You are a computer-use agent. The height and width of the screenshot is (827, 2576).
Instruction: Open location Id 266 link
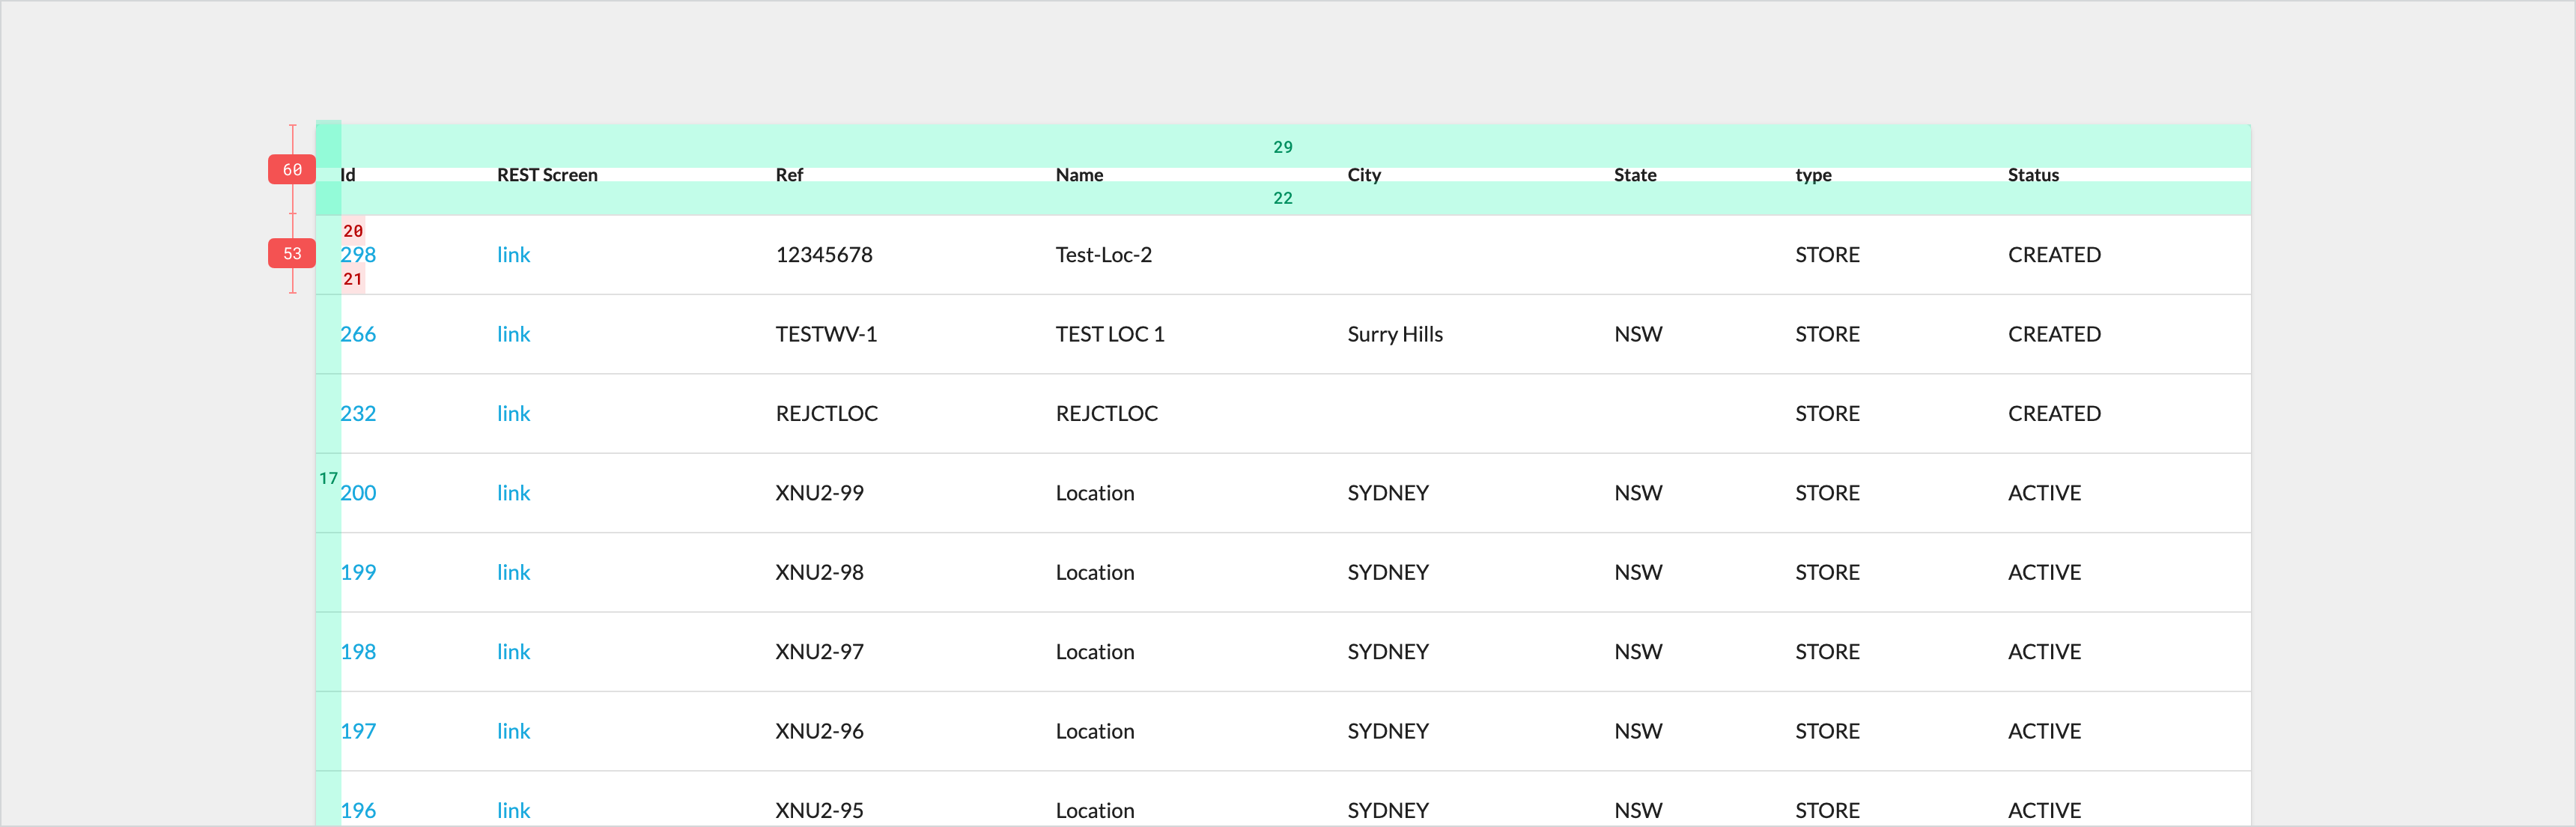(358, 334)
